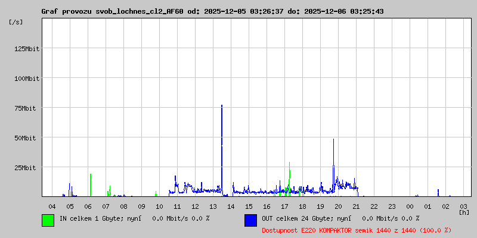
Task: Click the '21' hour label on x-axis
Action: tap(356, 206)
